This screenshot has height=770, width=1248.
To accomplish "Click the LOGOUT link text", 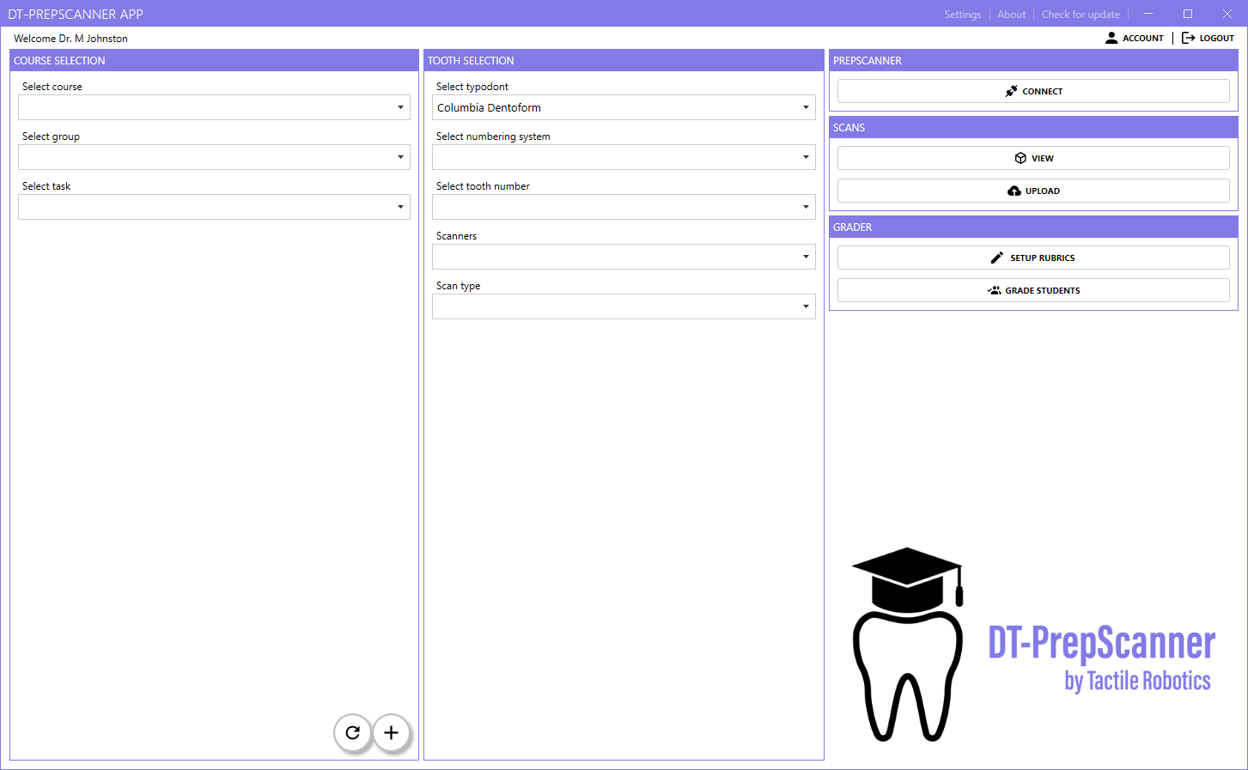I will (1217, 38).
